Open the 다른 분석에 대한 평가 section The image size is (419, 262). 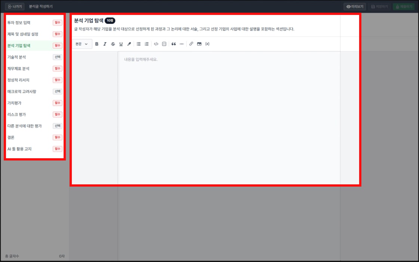[35, 126]
